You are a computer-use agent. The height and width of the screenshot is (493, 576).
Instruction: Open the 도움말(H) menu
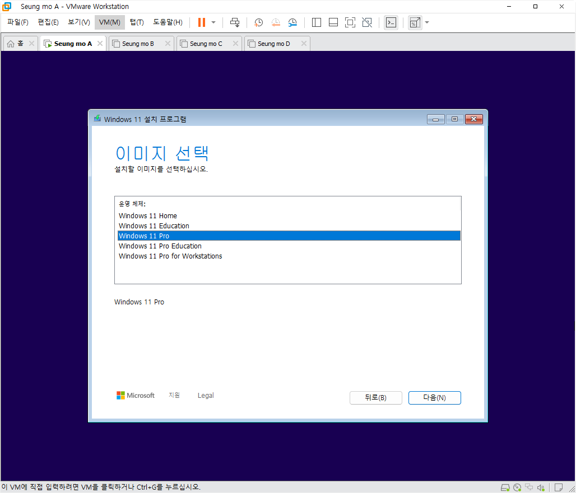tap(168, 22)
